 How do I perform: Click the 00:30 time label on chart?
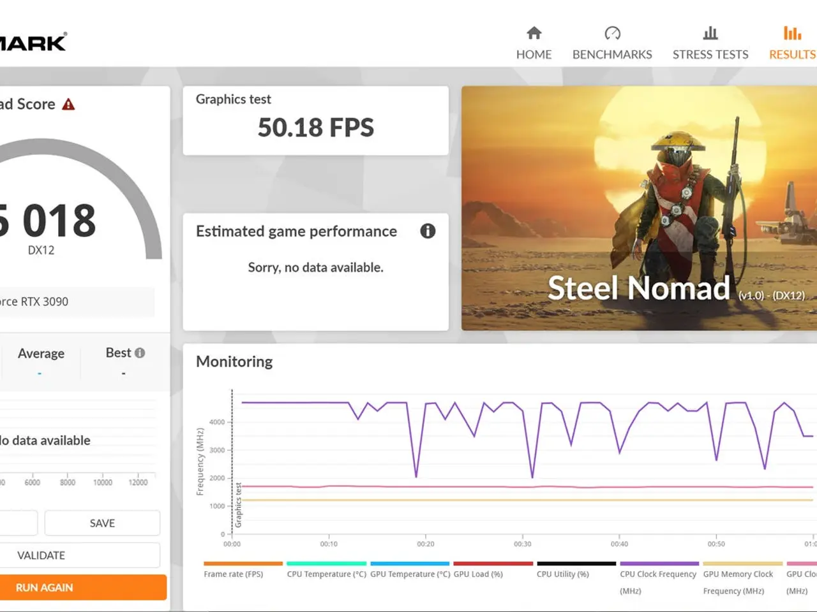click(x=523, y=544)
